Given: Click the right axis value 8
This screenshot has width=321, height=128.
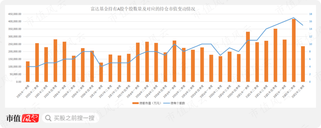Looking at the screenshot, I should point(310,52).
